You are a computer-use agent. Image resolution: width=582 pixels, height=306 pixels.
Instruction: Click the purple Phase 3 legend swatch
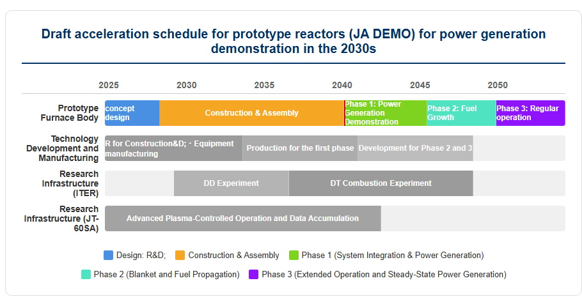(x=253, y=275)
